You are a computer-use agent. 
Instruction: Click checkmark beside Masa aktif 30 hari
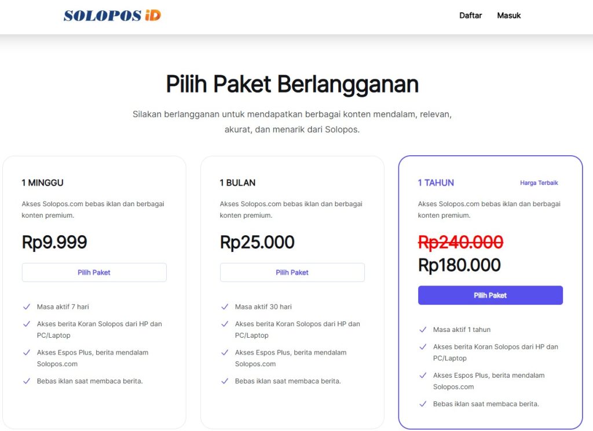pyautogui.click(x=225, y=307)
